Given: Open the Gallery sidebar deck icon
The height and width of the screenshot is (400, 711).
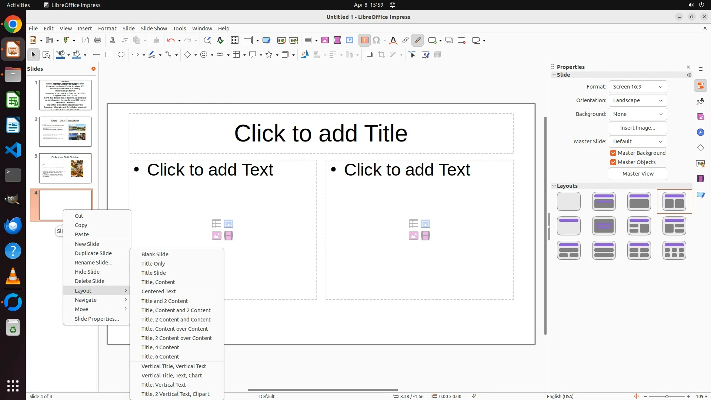Looking at the screenshot, I should point(701,117).
